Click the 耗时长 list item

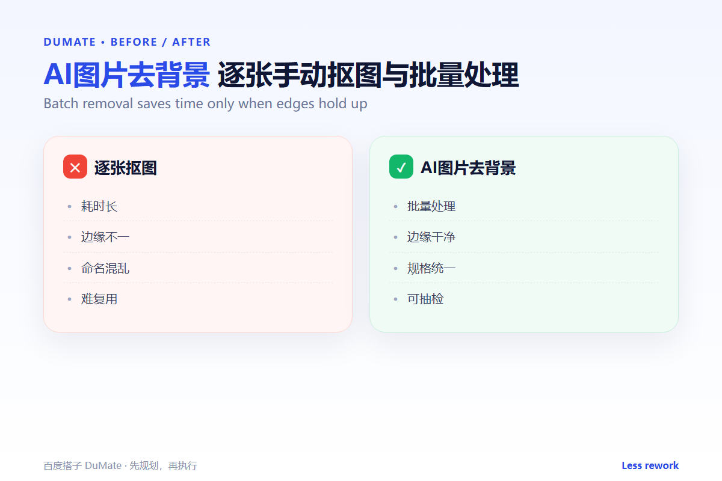[x=198, y=206]
